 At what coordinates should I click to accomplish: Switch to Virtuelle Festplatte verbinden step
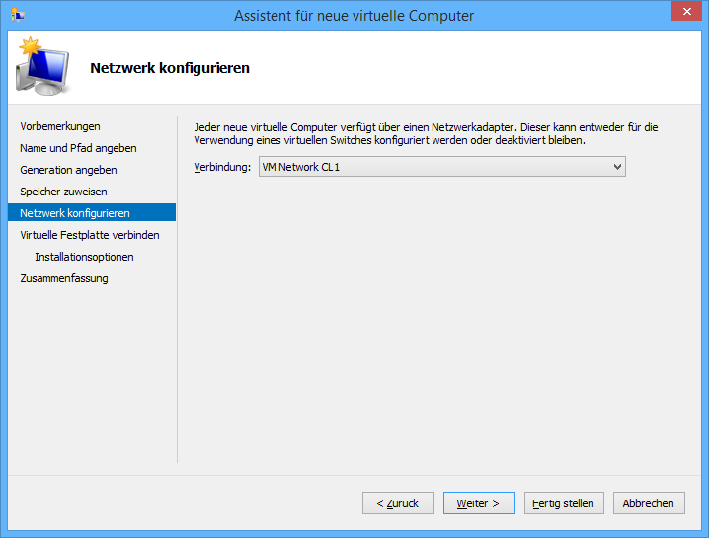(x=90, y=235)
